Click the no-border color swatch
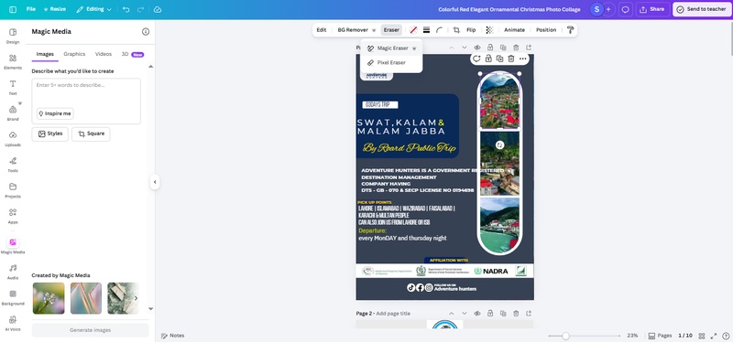 tap(413, 30)
